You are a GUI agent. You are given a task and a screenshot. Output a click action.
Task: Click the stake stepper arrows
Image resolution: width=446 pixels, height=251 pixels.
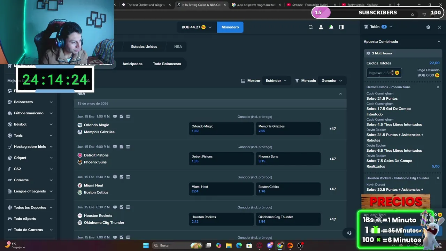click(392, 73)
